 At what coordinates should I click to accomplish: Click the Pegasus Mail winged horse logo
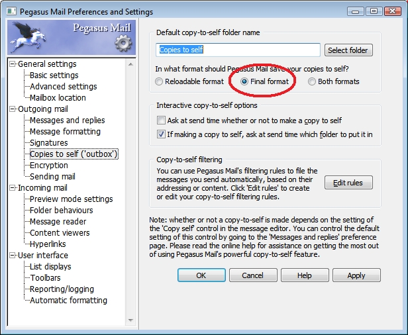26,36
